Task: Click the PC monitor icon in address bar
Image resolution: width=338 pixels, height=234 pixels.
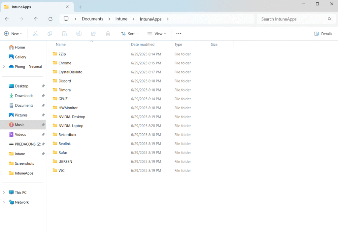Action: [x=66, y=19]
